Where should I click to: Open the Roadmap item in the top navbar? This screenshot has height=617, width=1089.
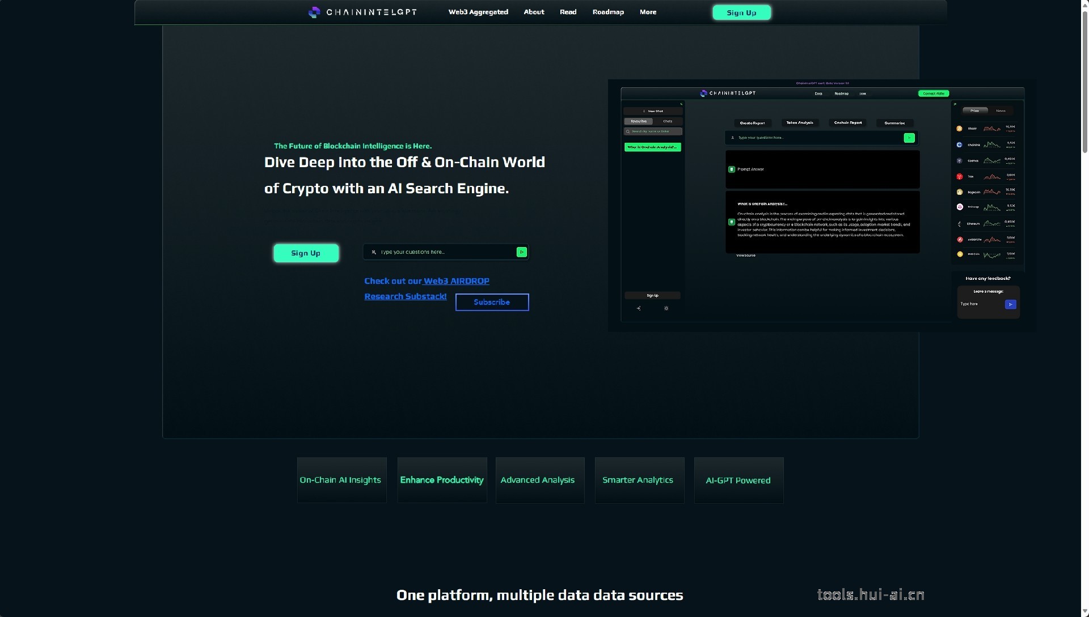point(608,12)
